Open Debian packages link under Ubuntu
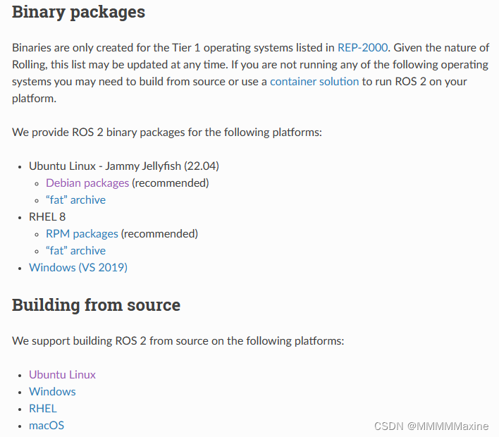The width and height of the screenshot is (499, 437). [x=87, y=183]
